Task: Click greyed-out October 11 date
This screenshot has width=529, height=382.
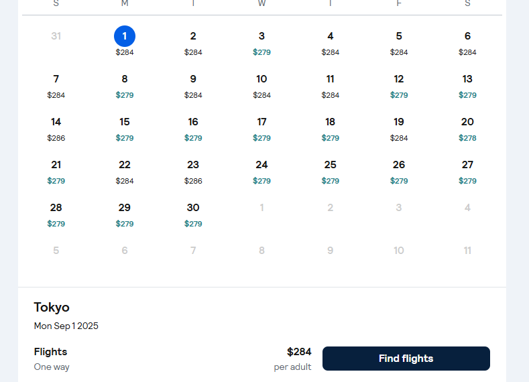Action: coord(467,251)
